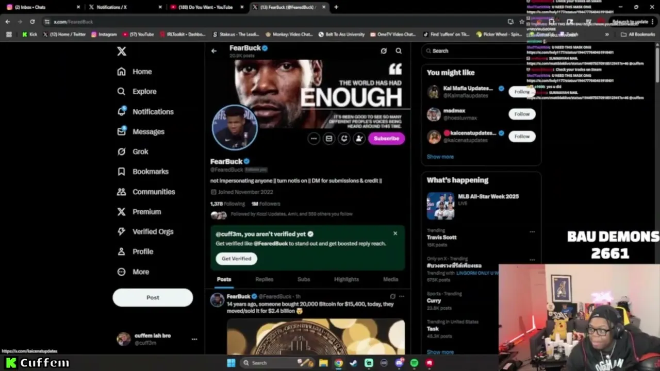Dismiss the verification prompt banner

(395, 233)
